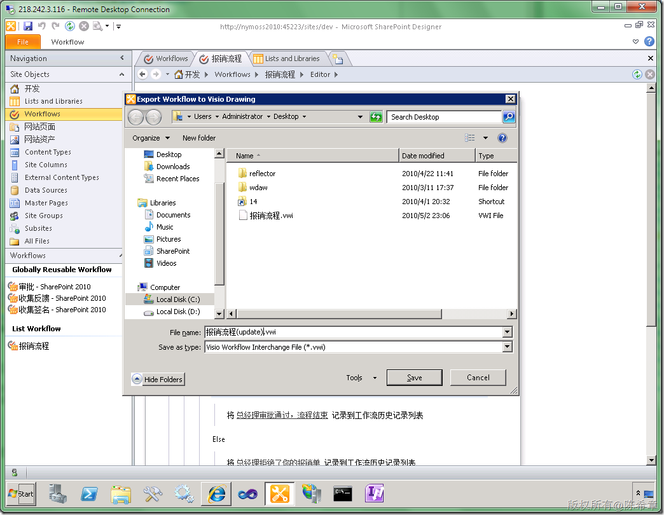Image resolution: width=664 pixels, height=515 pixels.
Task: Open the Tools dropdown
Action: (362, 378)
